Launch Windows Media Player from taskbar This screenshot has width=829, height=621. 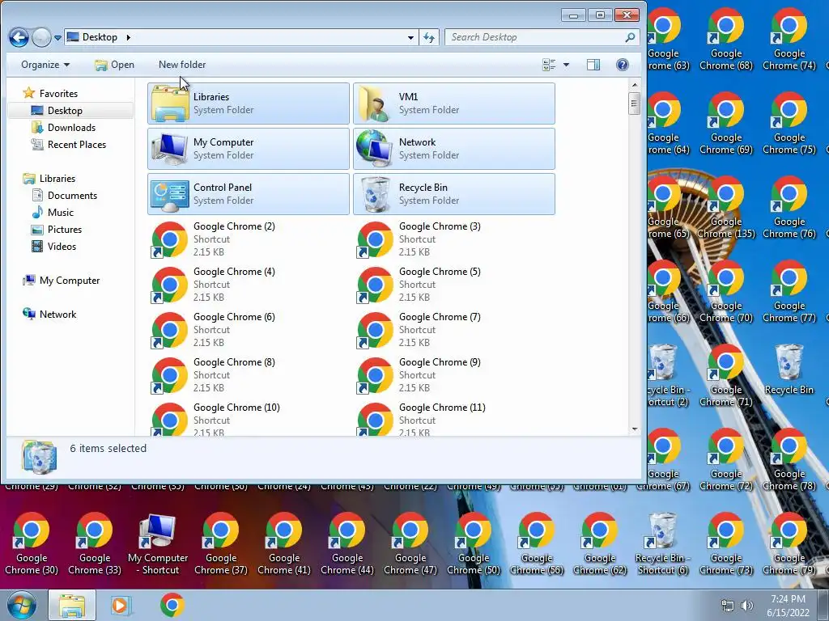121,605
